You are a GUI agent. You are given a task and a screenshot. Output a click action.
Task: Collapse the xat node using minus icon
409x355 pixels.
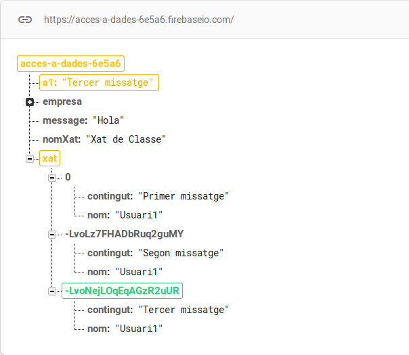(x=30, y=159)
